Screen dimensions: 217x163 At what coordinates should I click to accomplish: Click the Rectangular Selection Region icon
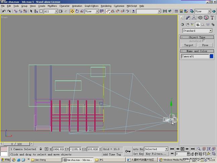41,11
